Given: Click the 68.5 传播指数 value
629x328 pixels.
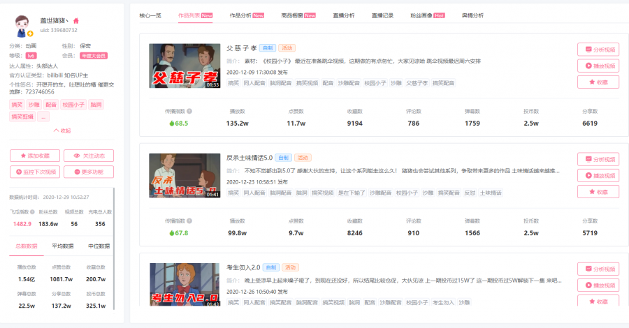Looking at the screenshot, I should pyautogui.click(x=179, y=124).
